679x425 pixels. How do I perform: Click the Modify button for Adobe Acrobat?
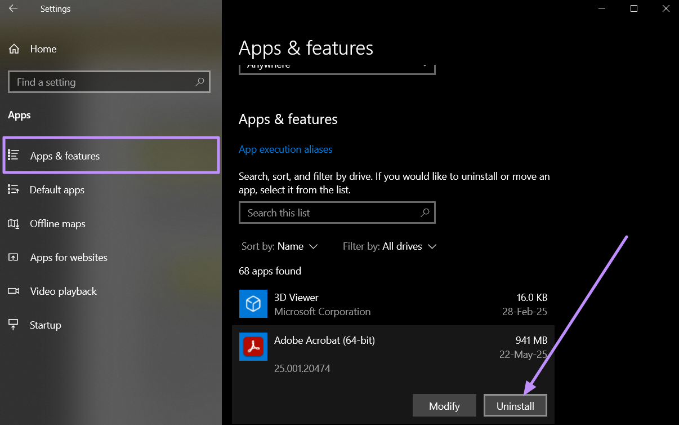pyautogui.click(x=444, y=406)
